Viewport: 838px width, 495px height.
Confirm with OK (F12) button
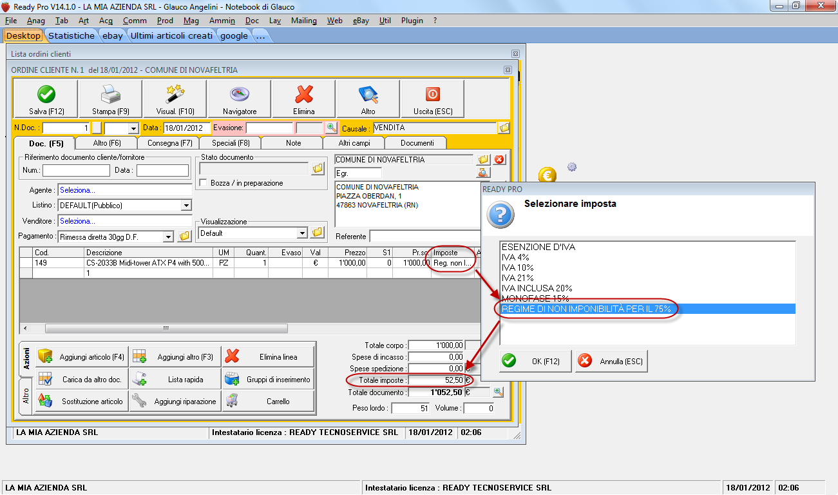coord(535,361)
